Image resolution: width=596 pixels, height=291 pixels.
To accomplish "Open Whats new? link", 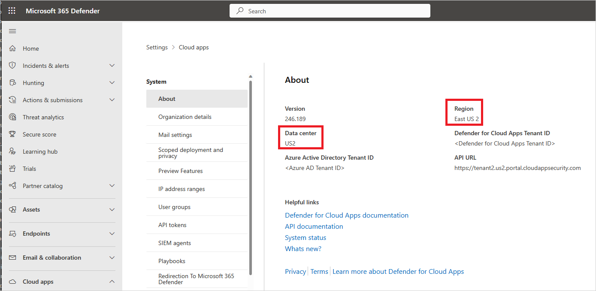I will [x=303, y=249].
